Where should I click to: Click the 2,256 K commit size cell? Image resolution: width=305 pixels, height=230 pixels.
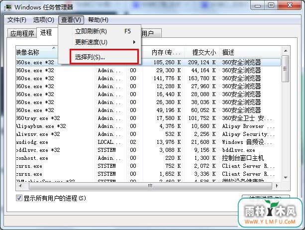click(x=205, y=134)
